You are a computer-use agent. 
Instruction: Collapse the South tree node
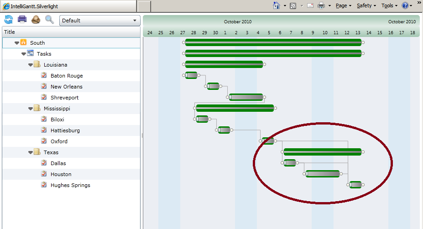click(17, 43)
